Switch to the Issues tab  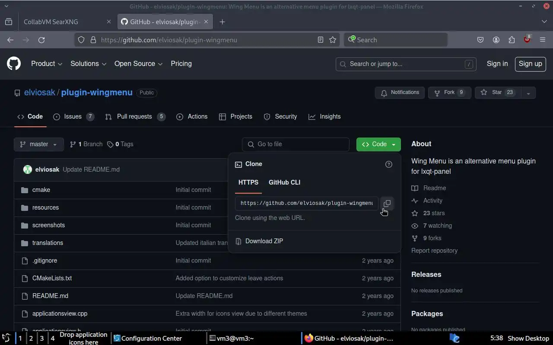[73, 116]
